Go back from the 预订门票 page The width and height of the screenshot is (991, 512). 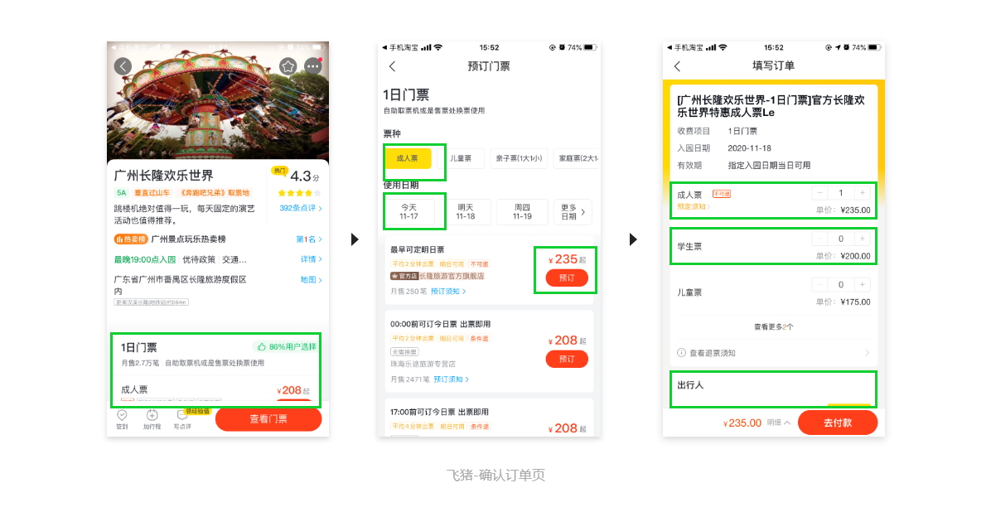393,66
